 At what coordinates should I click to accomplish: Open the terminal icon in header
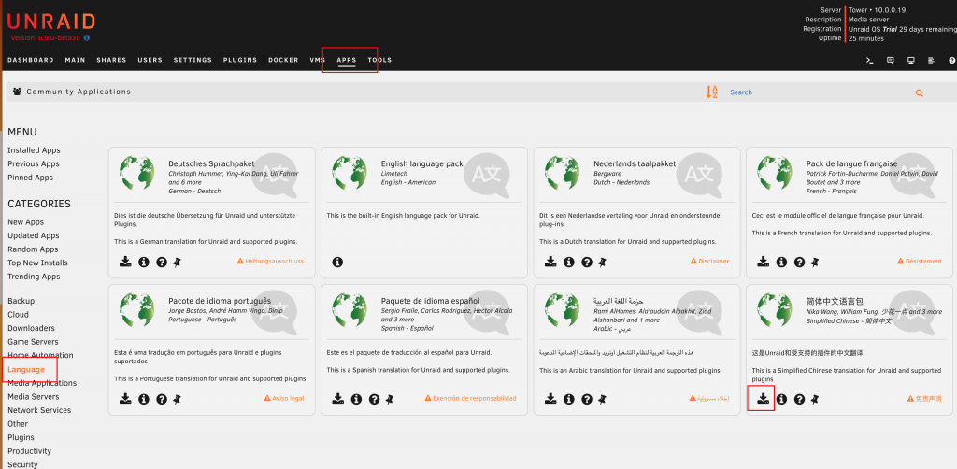pos(870,60)
